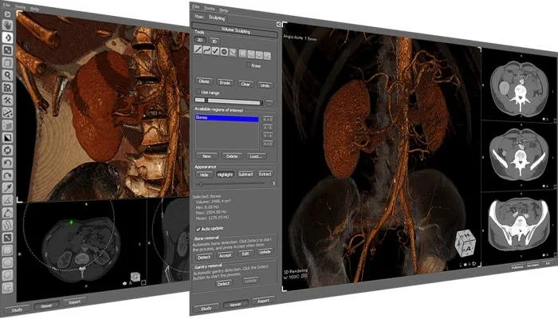Click Detect under Bone removal

click(x=204, y=257)
